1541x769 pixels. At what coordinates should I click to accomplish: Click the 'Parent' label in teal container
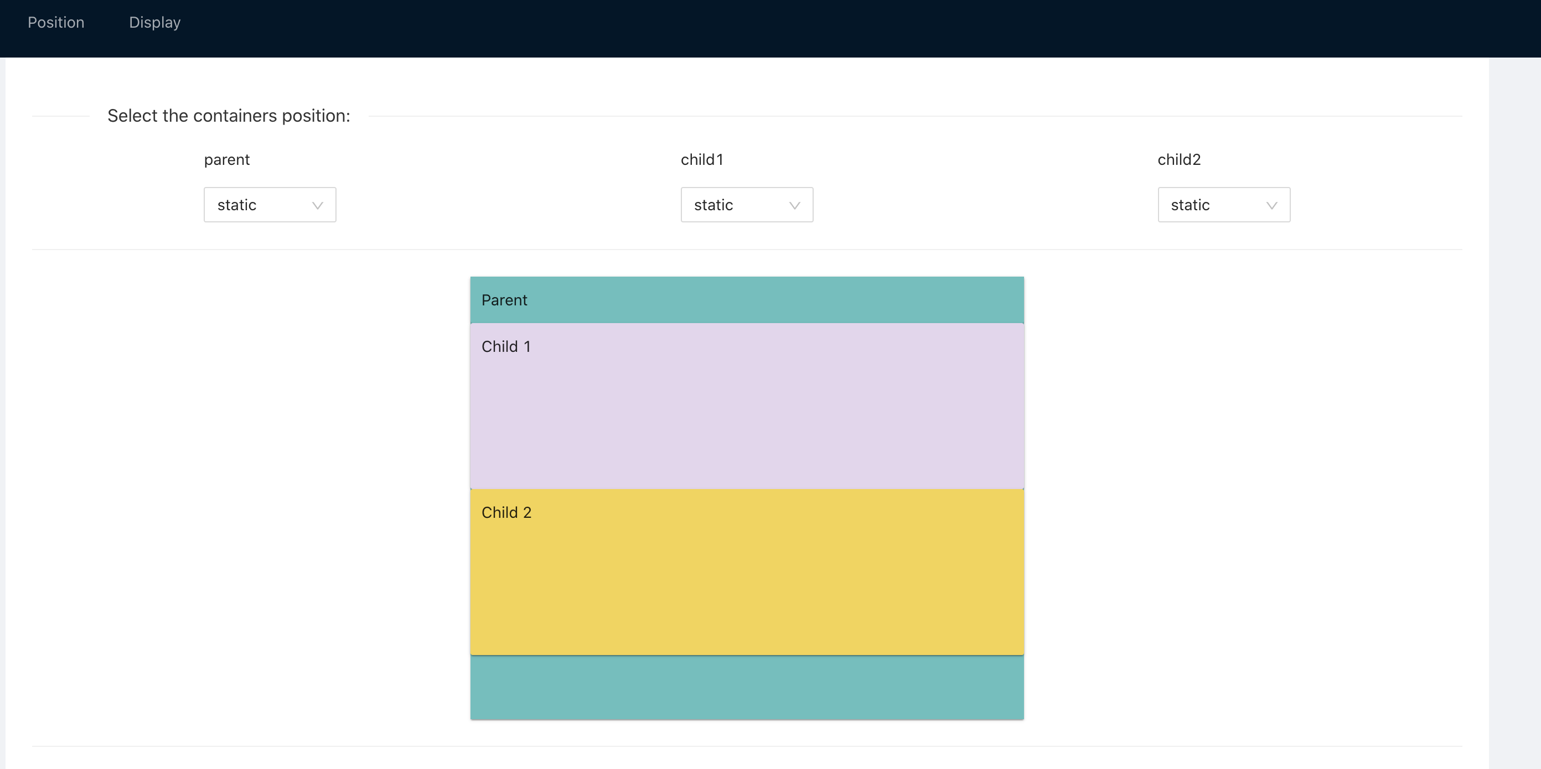click(x=504, y=300)
